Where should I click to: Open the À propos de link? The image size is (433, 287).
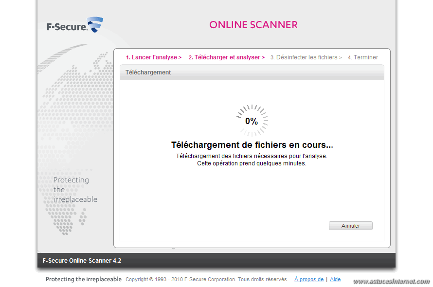(x=309, y=279)
